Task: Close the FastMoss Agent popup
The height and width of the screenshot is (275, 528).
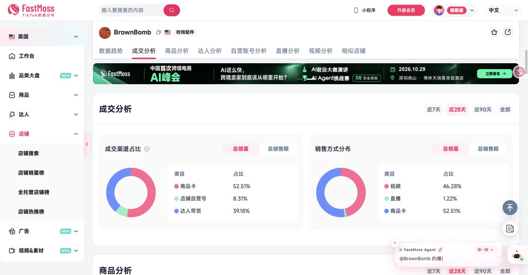Action: tap(395, 243)
